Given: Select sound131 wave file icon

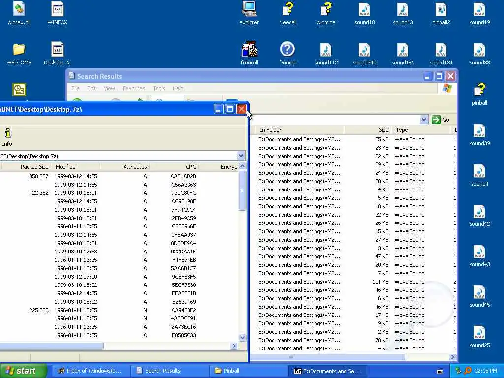Looking at the screenshot, I should 441,54.
